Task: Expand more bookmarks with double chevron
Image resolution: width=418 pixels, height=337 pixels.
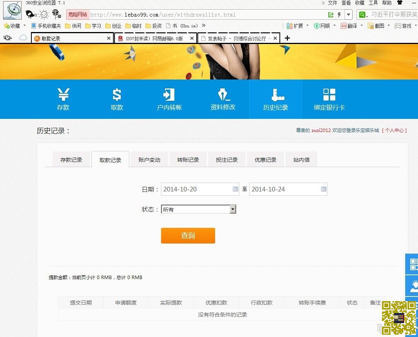Action: (204, 25)
